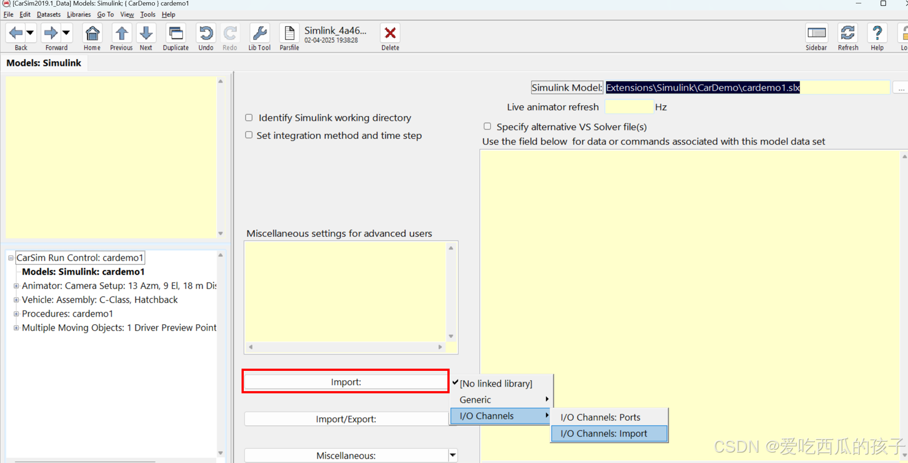Image resolution: width=908 pixels, height=463 pixels.
Task: Select [No linked library] in the popup menu
Action: 496,383
